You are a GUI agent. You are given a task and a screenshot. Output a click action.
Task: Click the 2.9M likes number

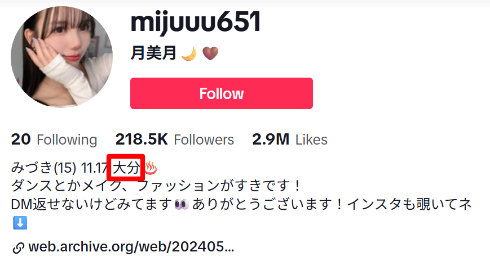pyautogui.click(x=271, y=139)
